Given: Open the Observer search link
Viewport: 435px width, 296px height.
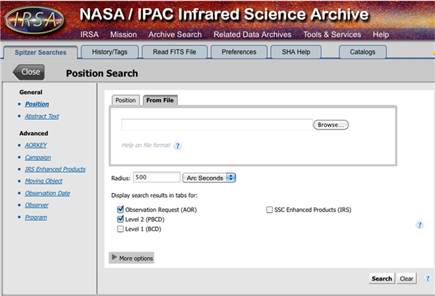Looking at the screenshot, I should [37, 205].
